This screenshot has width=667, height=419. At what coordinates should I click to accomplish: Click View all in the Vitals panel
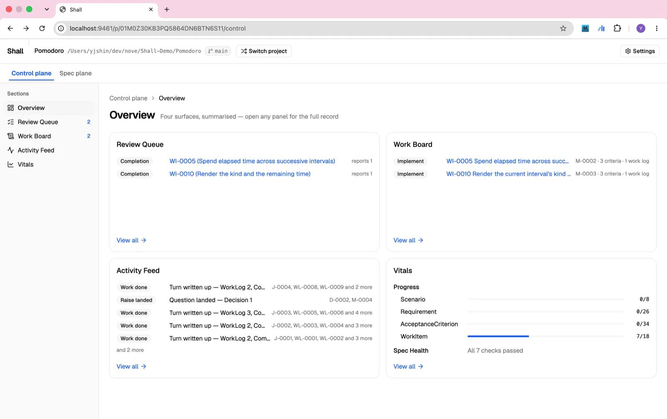click(x=408, y=366)
